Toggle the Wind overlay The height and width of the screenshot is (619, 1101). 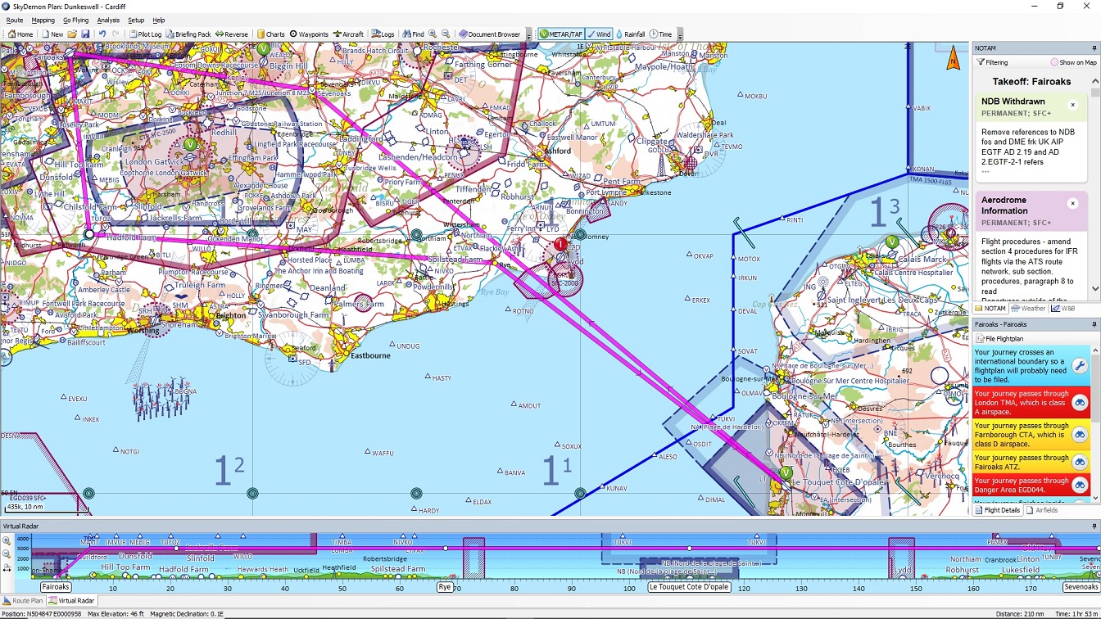click(599, 34)
